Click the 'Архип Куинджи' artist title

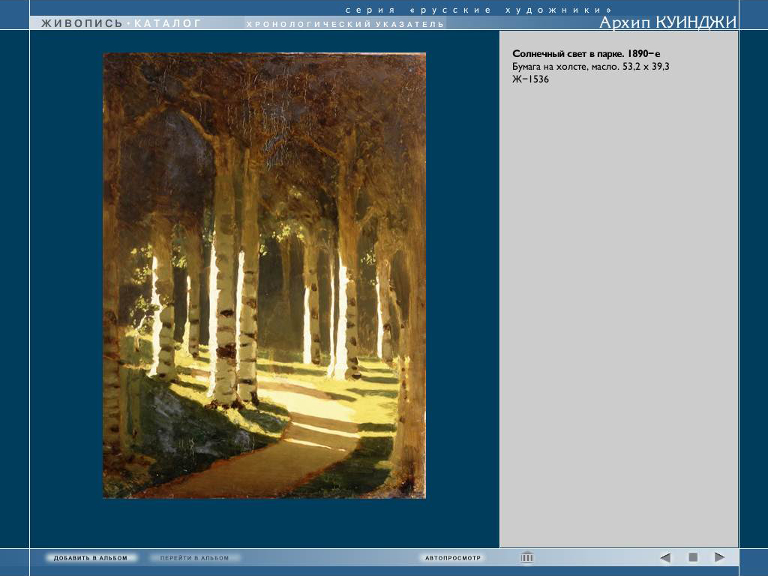(x=667, y=22)
